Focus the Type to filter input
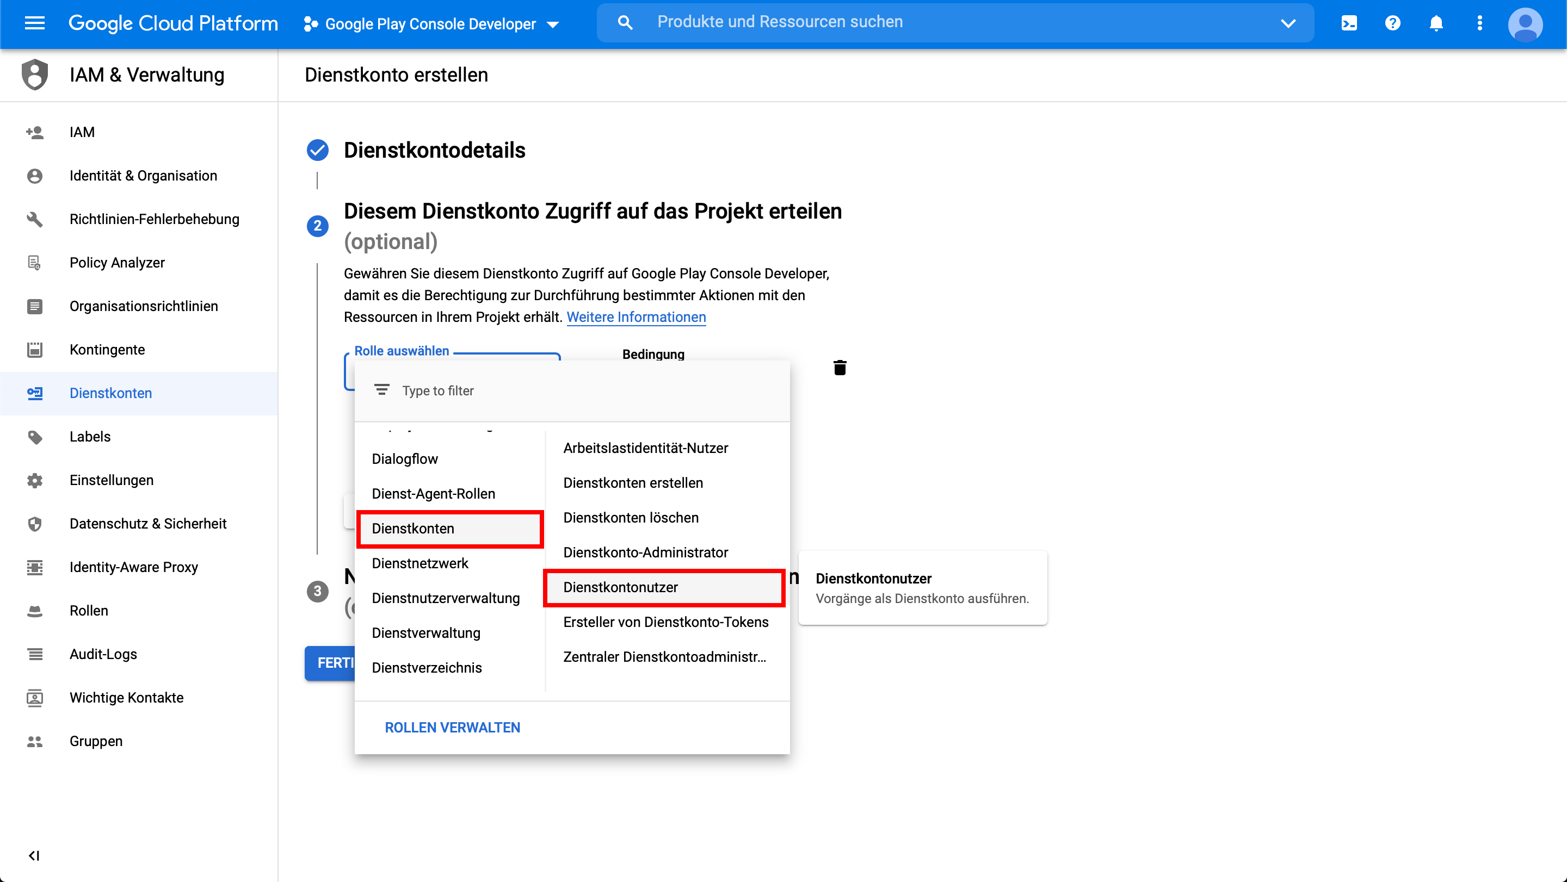The image size is (1567, 882). (572, 391)
